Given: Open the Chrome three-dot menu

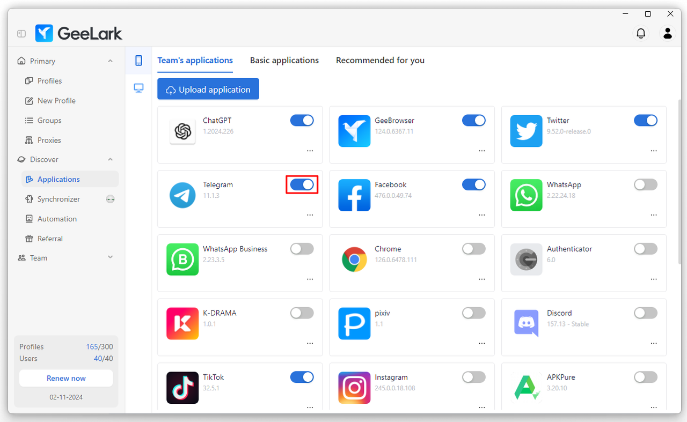Looking at the screenshot, I should coord(481,279).
